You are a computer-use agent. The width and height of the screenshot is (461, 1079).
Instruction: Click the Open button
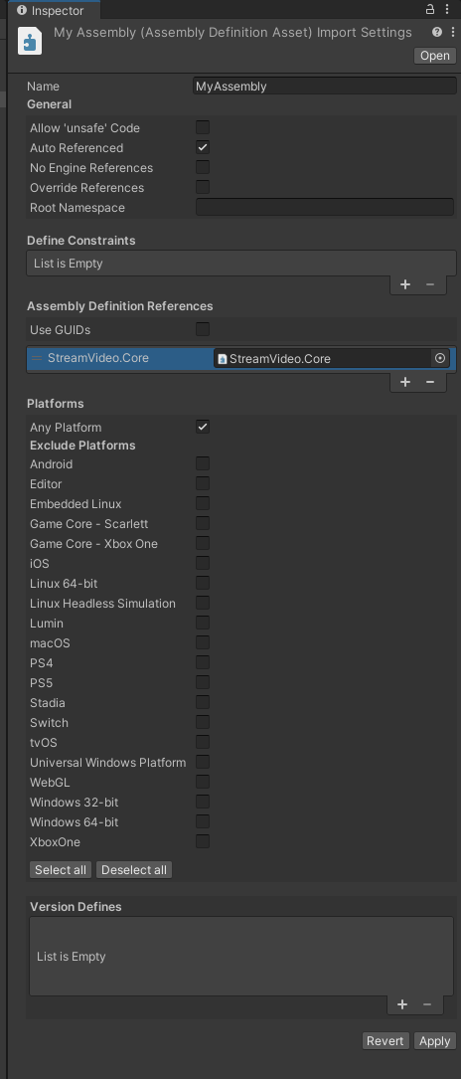pyautogui.click(x=435, y=56)
